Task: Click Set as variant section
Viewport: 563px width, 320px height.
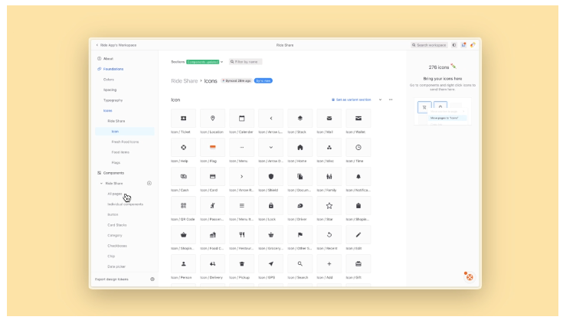Action: pyautogui.click(x=351, y=100)
